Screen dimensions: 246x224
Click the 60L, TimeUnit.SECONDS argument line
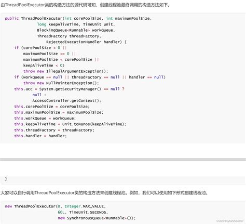tap(83, 212)
